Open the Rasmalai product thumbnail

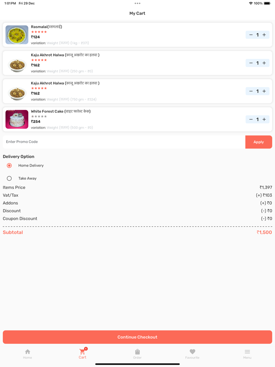[16, 35]
